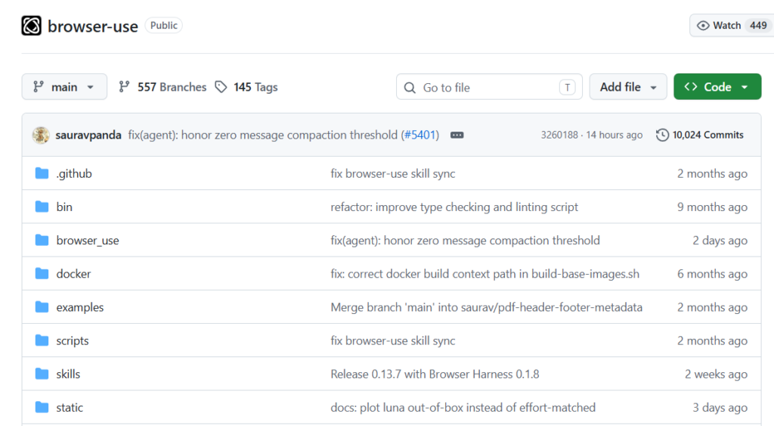Screen dimensions: 774x426
Task: Click the browser-use repository logo icon
Action: click(32, 26)
